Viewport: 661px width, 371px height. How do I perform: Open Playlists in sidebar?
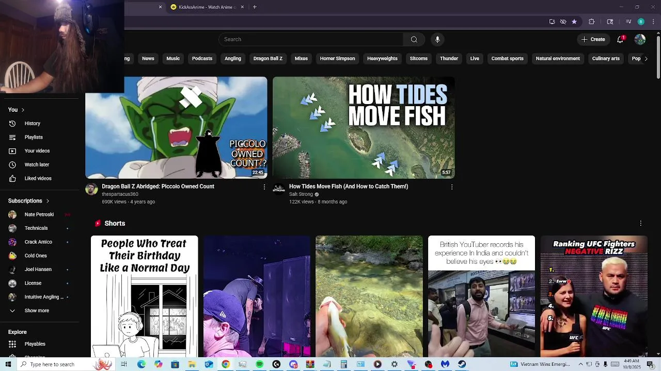[40, 137]
